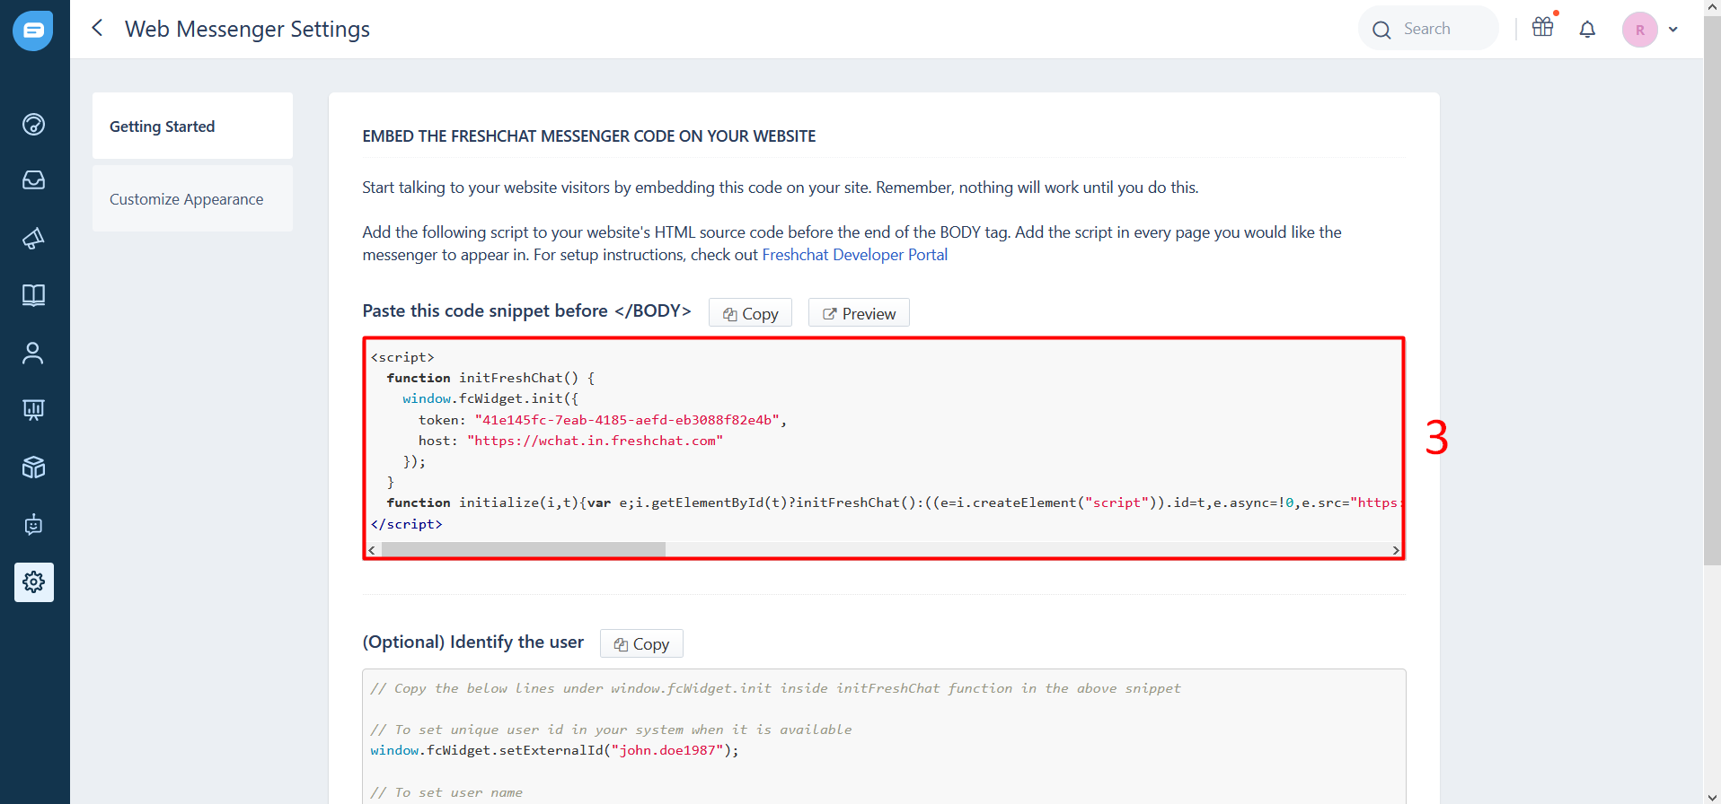Expand the user profile dropdown arrow
The width and height of the screenshot is (1721, 804).
1673,30
